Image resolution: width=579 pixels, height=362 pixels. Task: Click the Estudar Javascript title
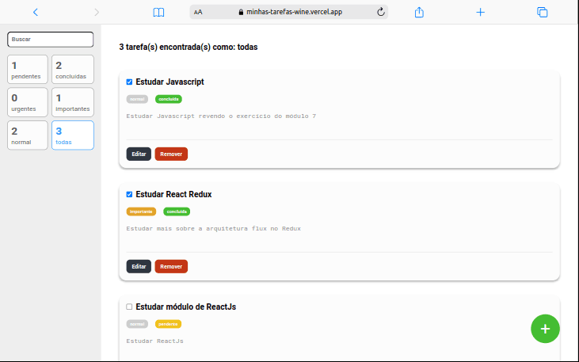click(x=170, y=82)
